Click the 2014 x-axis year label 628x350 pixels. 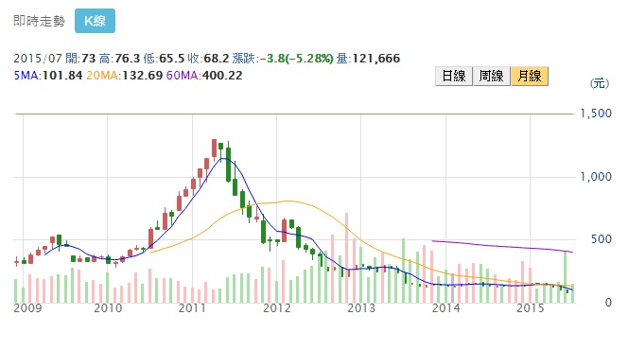coord(445,308)
